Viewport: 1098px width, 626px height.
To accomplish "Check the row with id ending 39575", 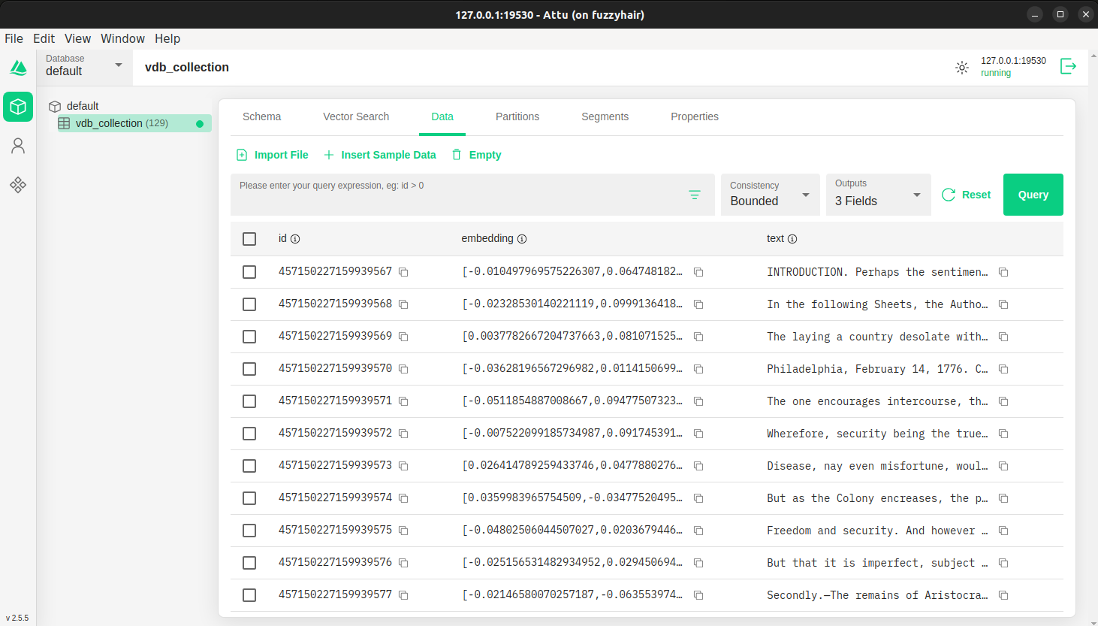I will coord(249,531).
